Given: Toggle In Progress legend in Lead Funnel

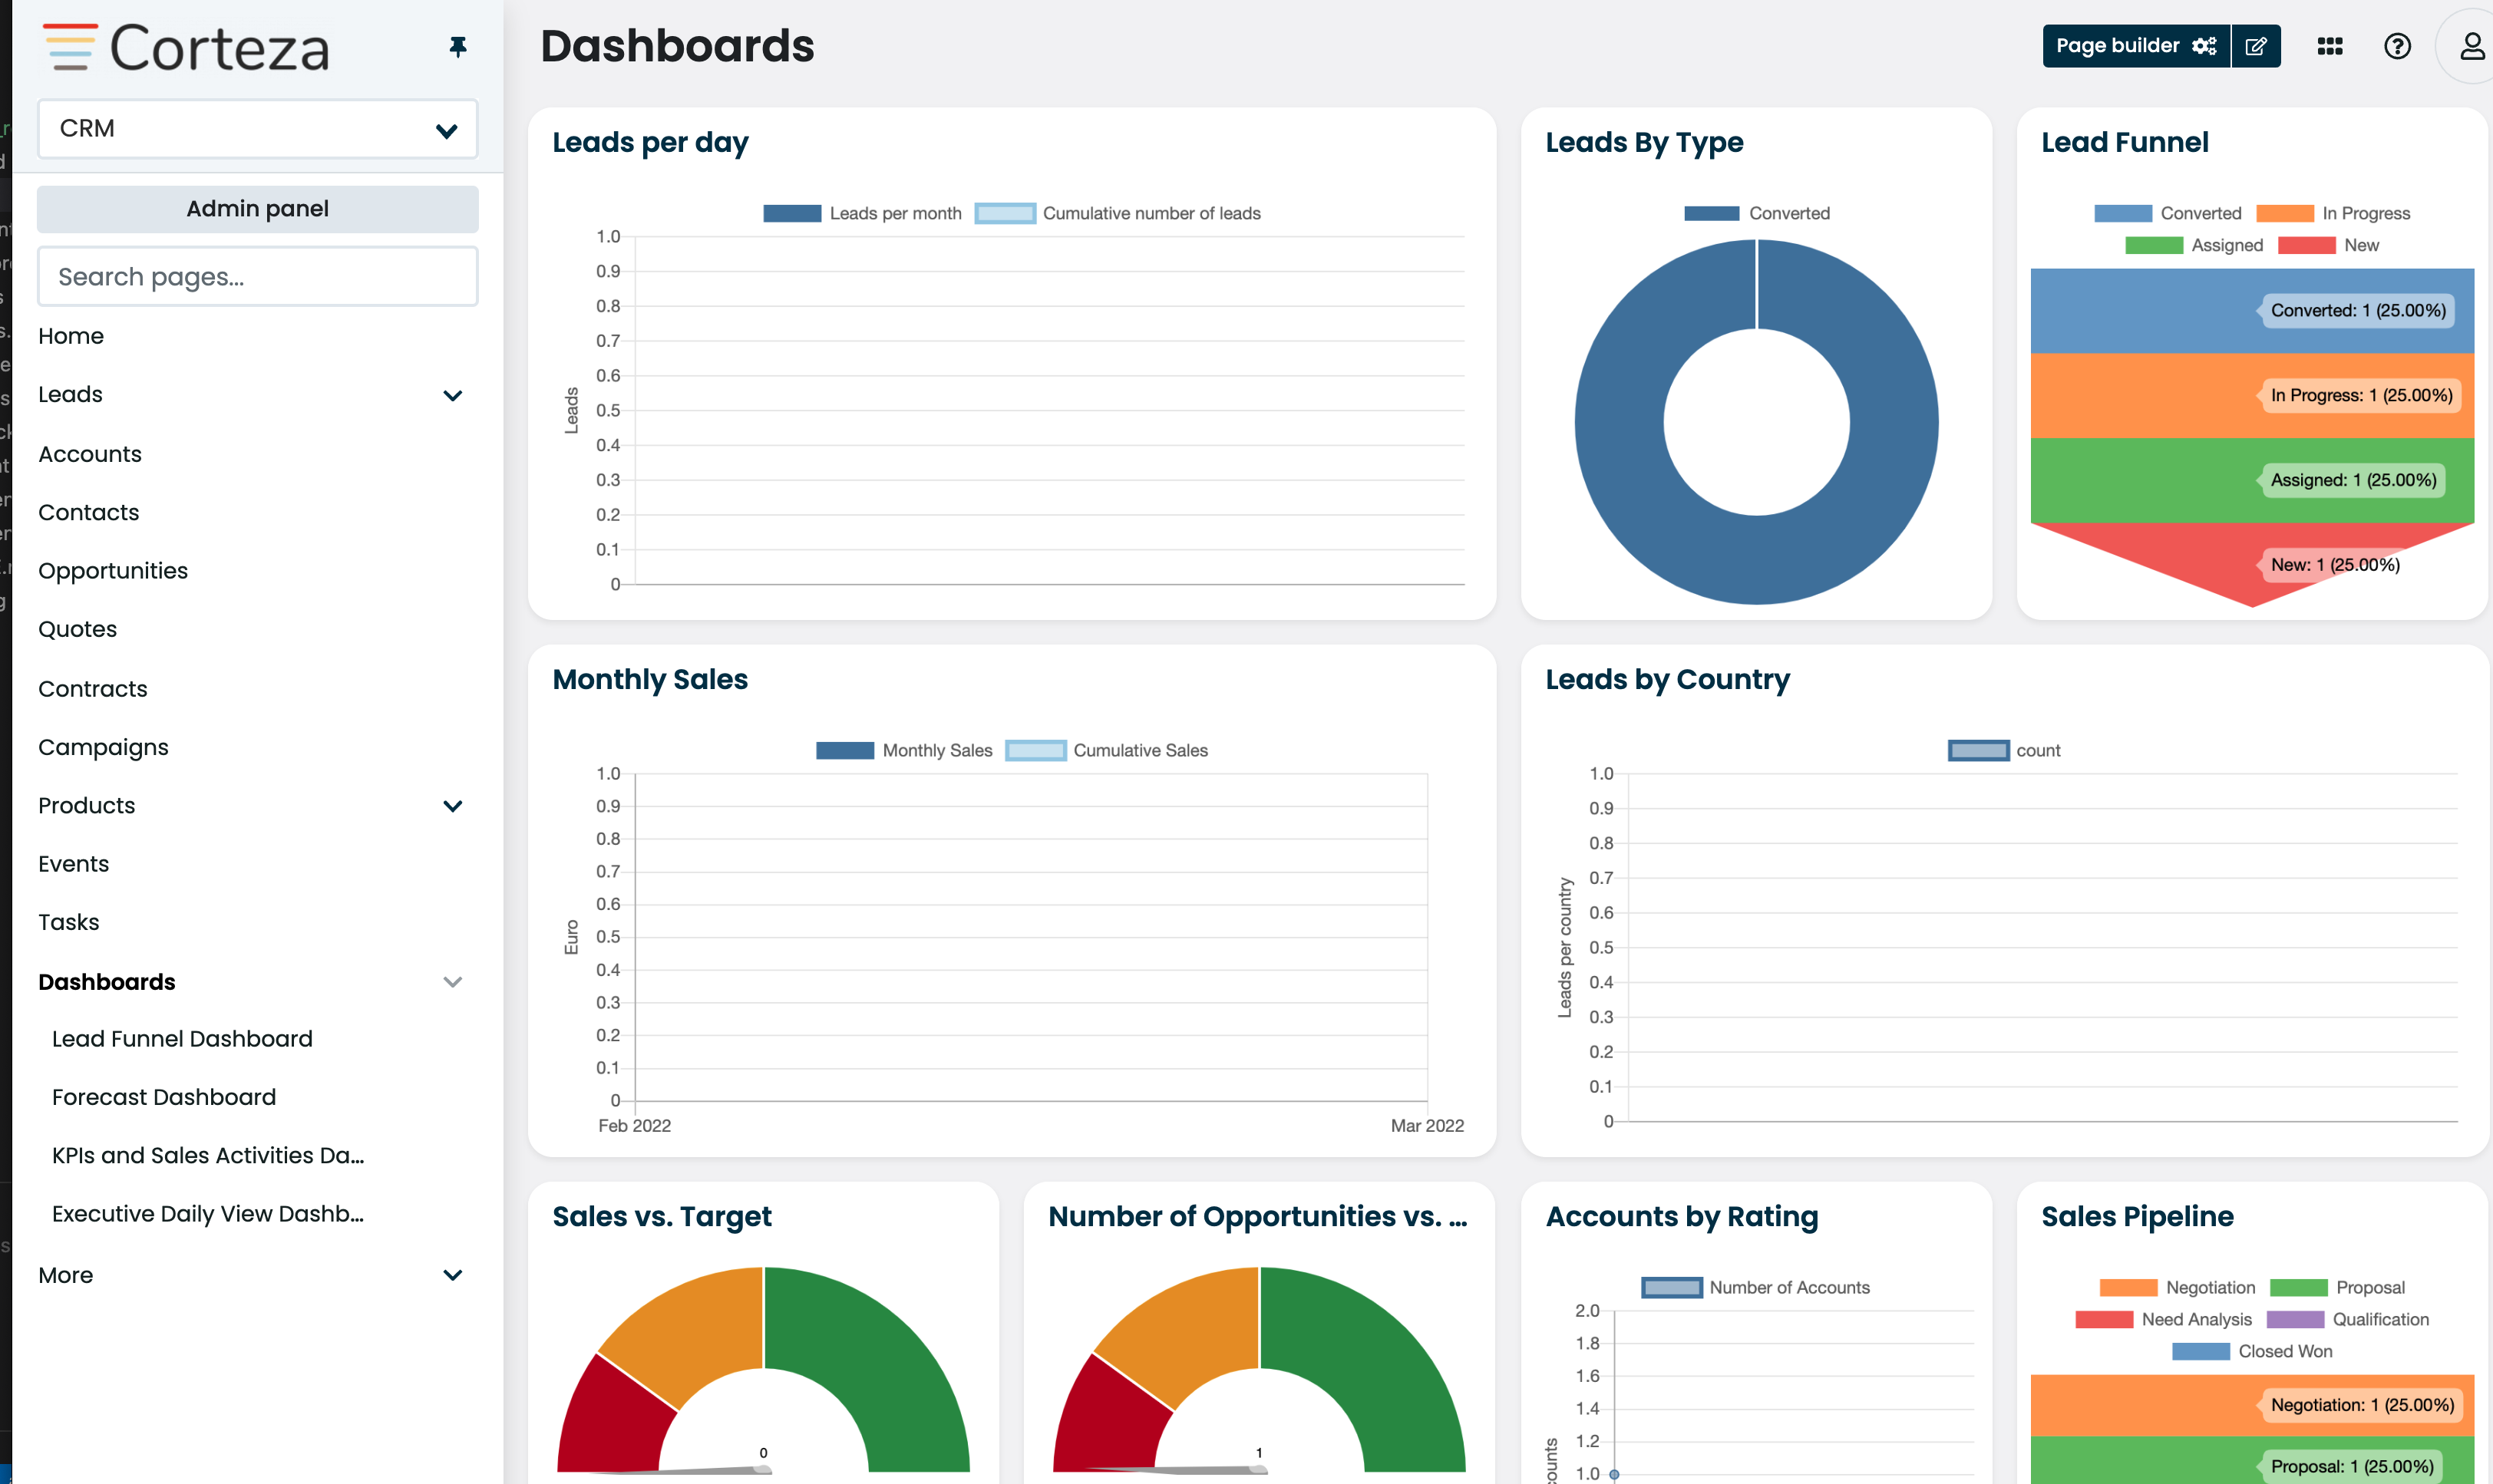Looking at the screenshot, I should click(x=2333, y=213).
